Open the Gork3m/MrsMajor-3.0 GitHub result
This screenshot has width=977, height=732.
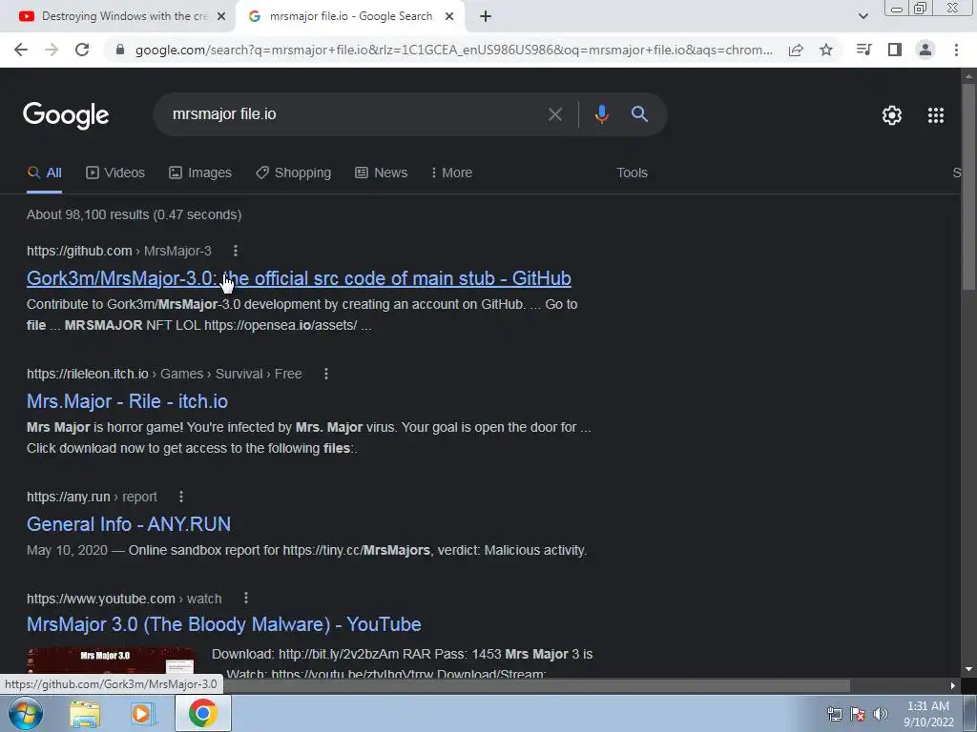coord(299,278)
